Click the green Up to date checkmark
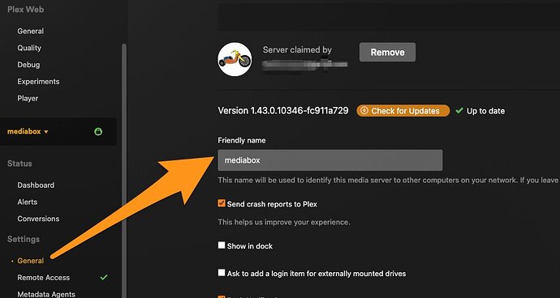Screen dimensions: 560x298 point(459,111)
